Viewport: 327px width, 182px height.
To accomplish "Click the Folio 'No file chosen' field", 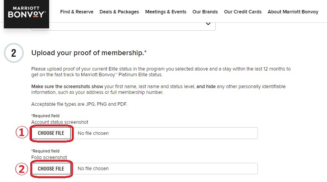I will [166, 169].
